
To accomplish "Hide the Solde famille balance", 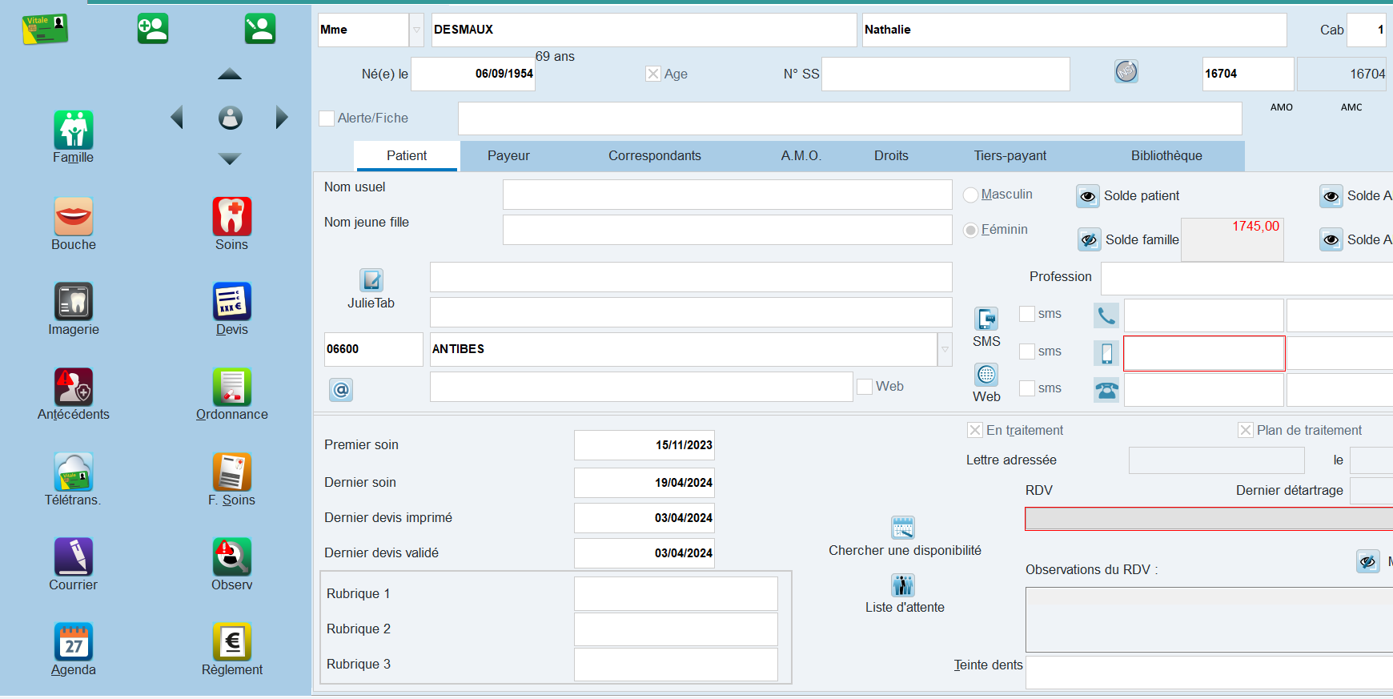I will (x=1090, y=239).
